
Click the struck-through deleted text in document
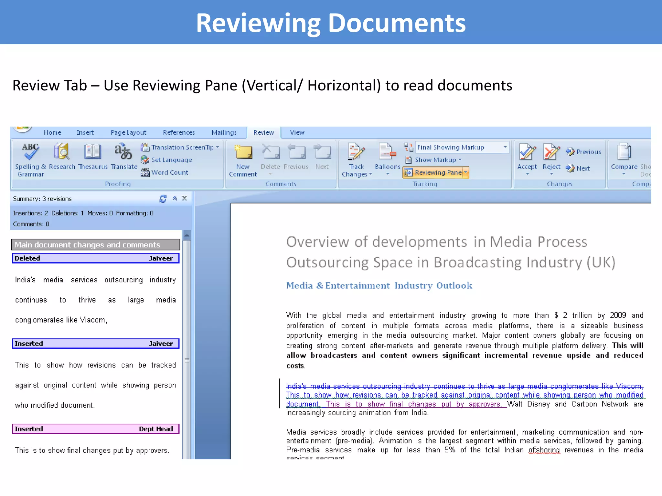click(x=464, y=386)
